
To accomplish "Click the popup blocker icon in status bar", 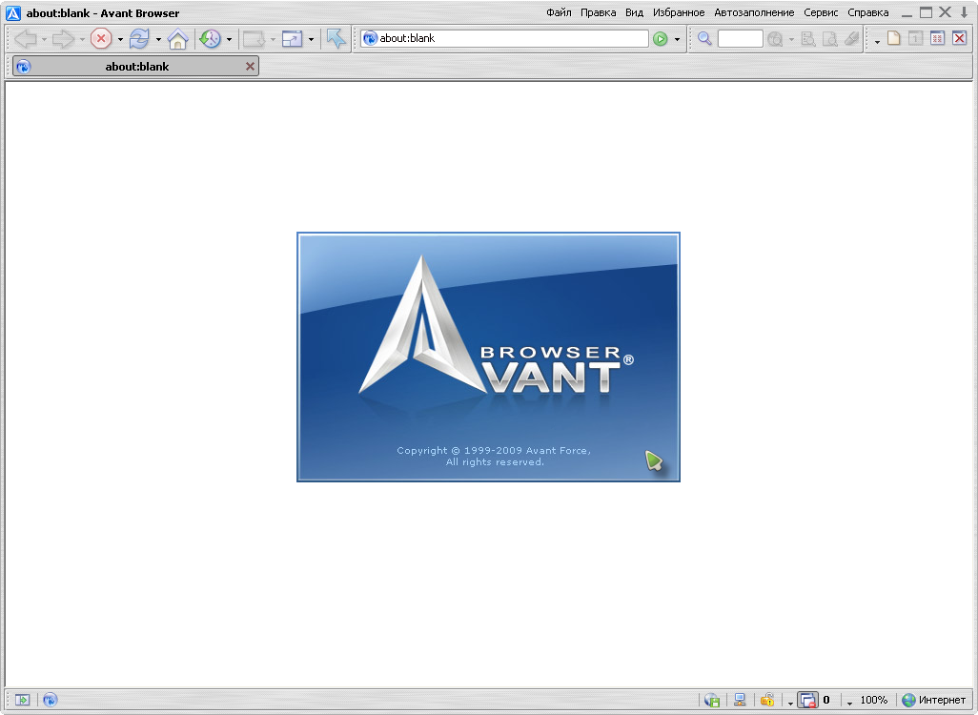I will [x=807, y=700].
